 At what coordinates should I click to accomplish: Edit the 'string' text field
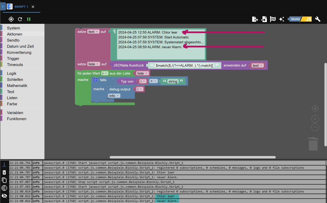(173, 81)
